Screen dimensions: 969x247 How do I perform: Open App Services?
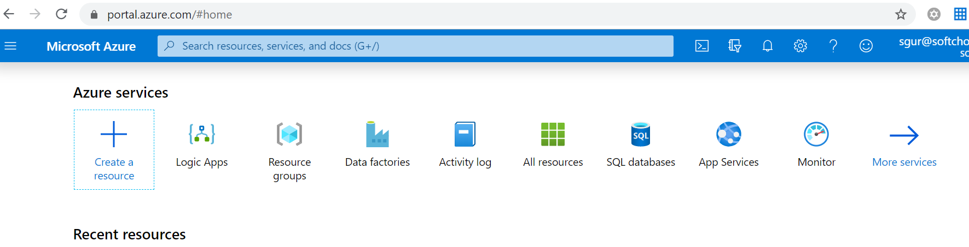click(x=728, y=135)
